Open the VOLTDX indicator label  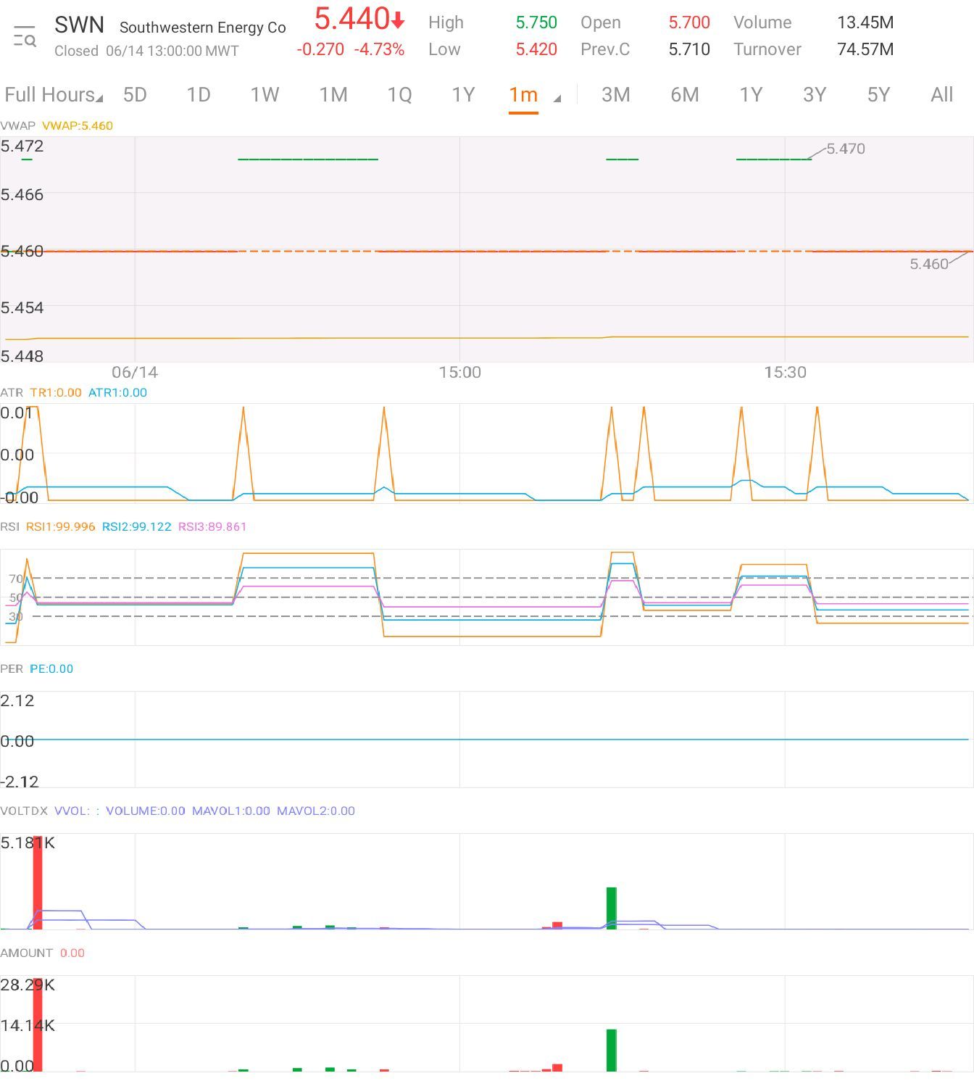[24, 811]
